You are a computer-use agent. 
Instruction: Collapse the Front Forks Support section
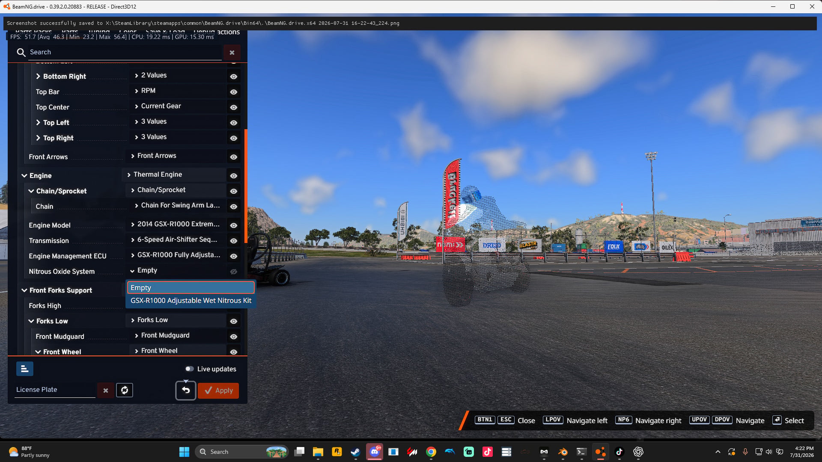(24, 290)
